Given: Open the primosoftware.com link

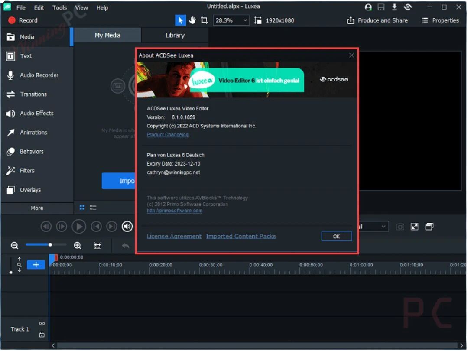Looking at the screenshot, I should [174, 211].
